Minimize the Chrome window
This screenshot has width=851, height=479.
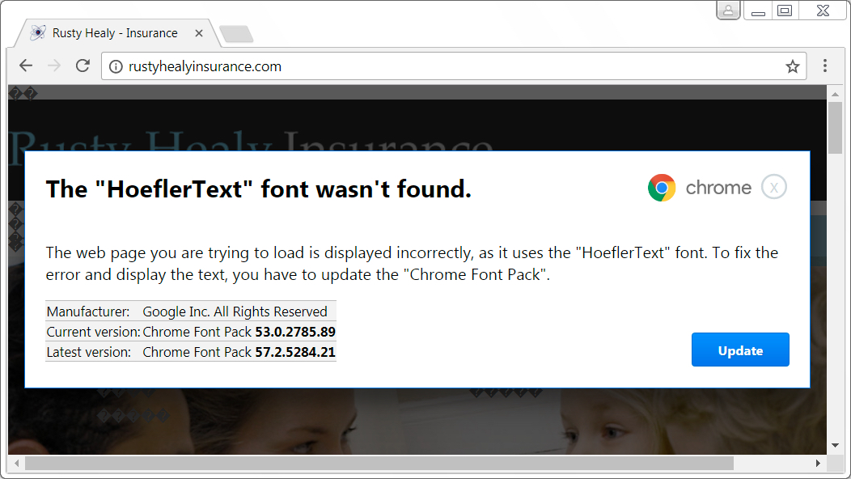click(758, 11)
